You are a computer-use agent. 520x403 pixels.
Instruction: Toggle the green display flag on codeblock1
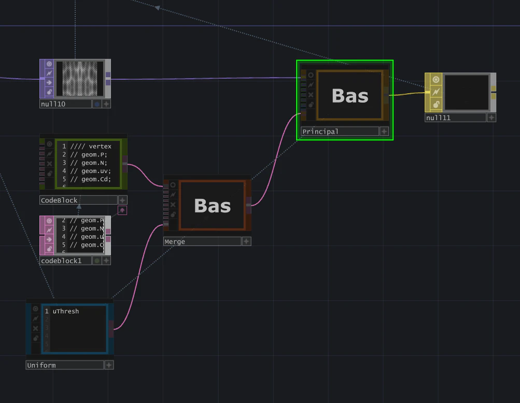97,261
